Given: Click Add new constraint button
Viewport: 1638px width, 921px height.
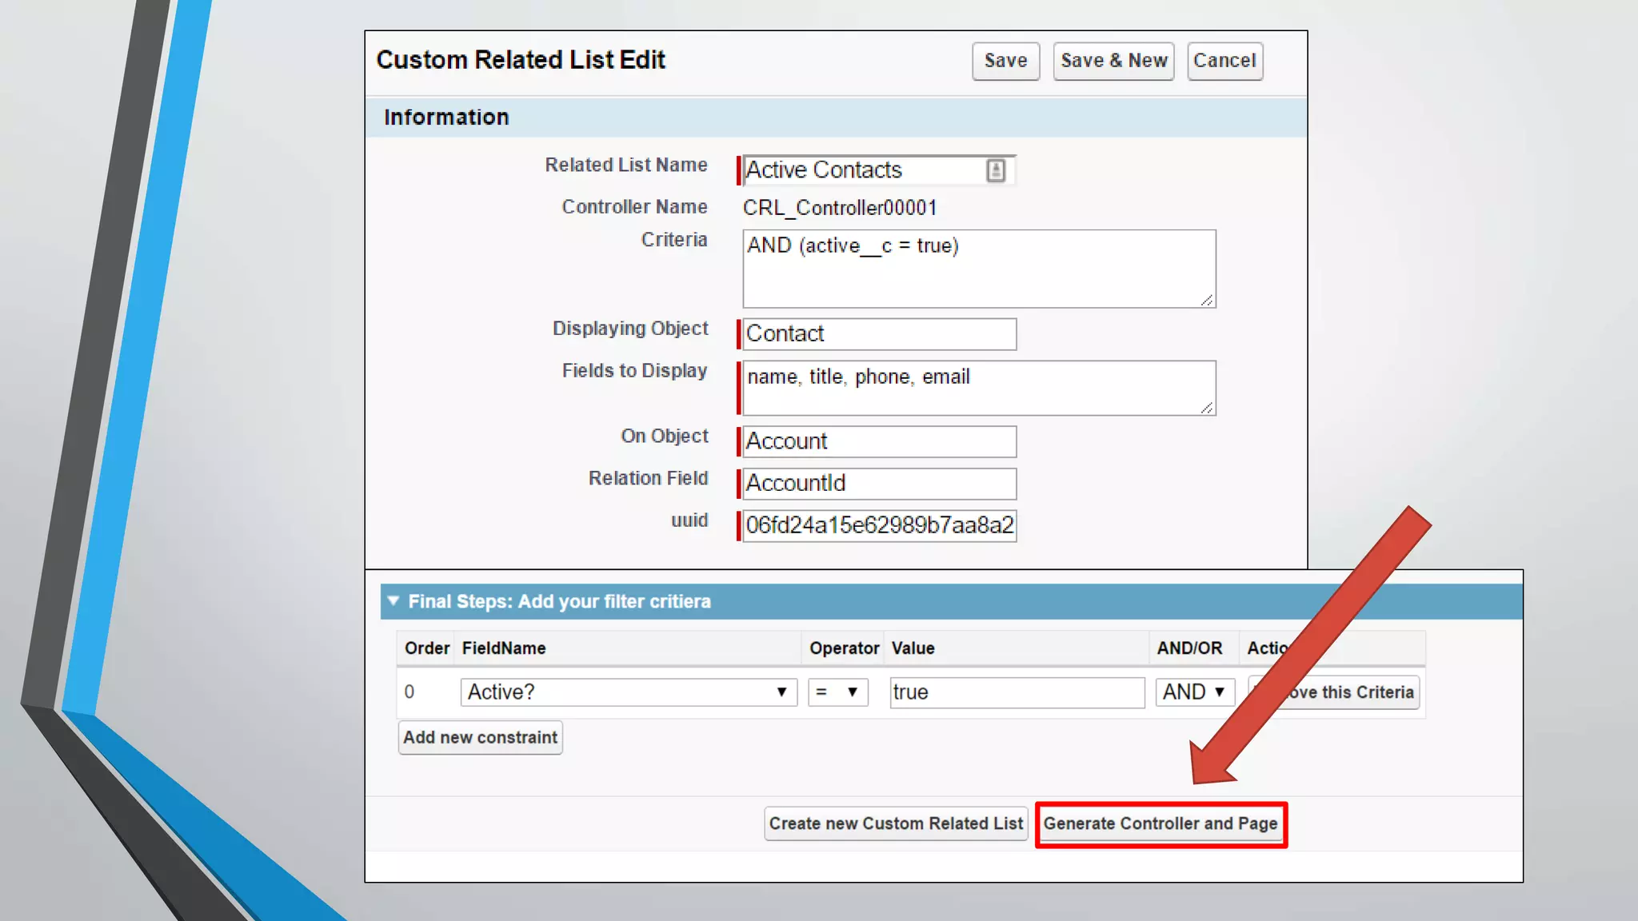Looking at the screenshot, I should pos(480,738).
